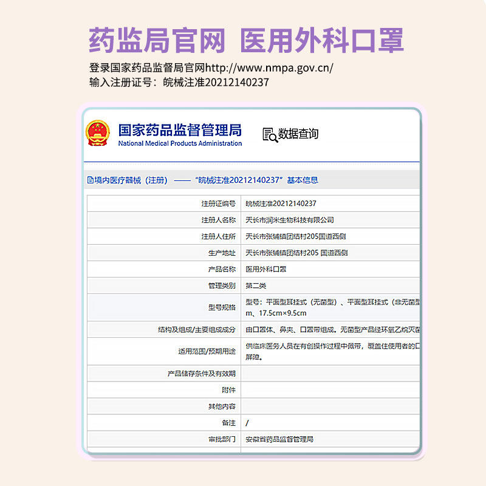Select the product name 医用外科口罩 in the table

coord(265,269)
